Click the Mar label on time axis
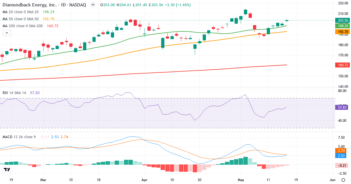The image size is (351, 184). tap(43, 180)
